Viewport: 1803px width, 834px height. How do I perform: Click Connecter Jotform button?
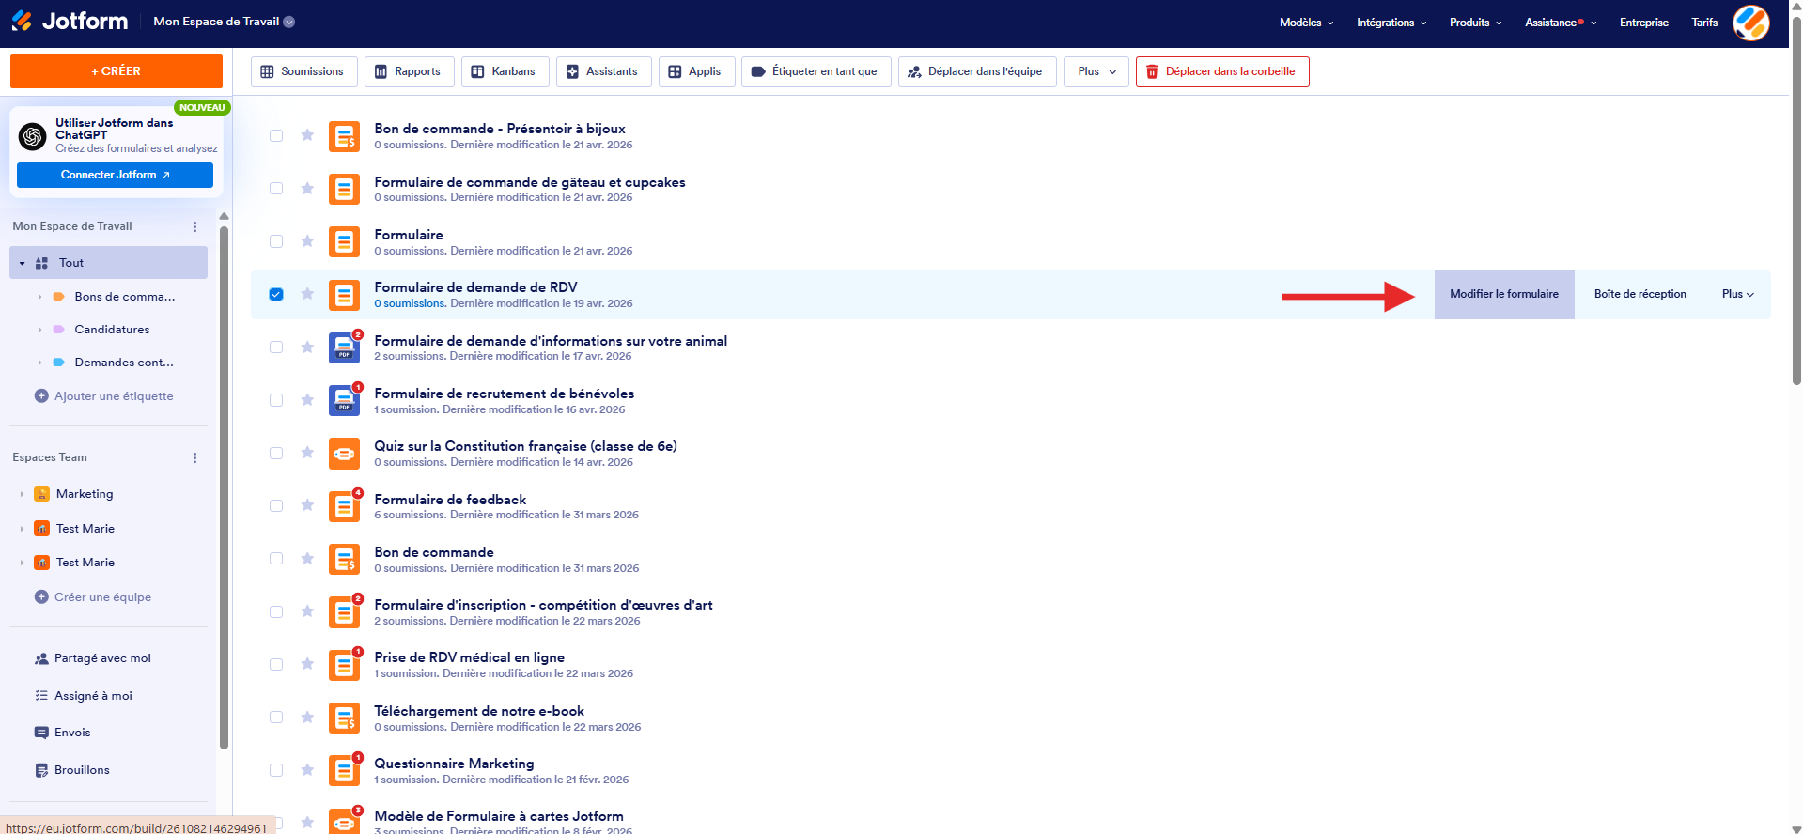(x=115, y=175)
